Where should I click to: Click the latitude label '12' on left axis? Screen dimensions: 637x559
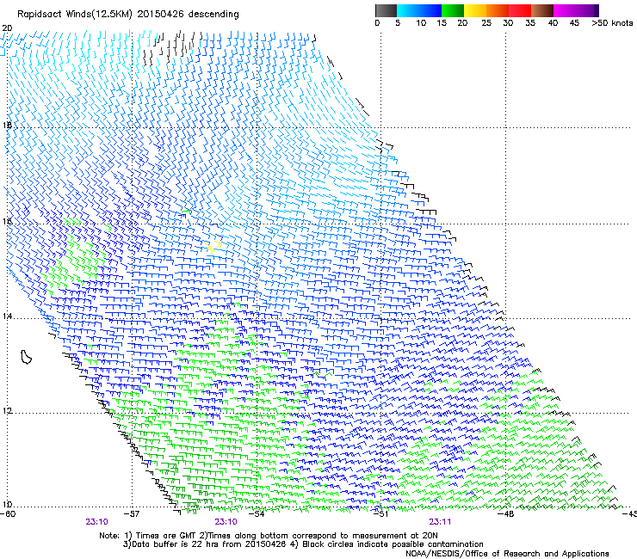click(6, 410)
